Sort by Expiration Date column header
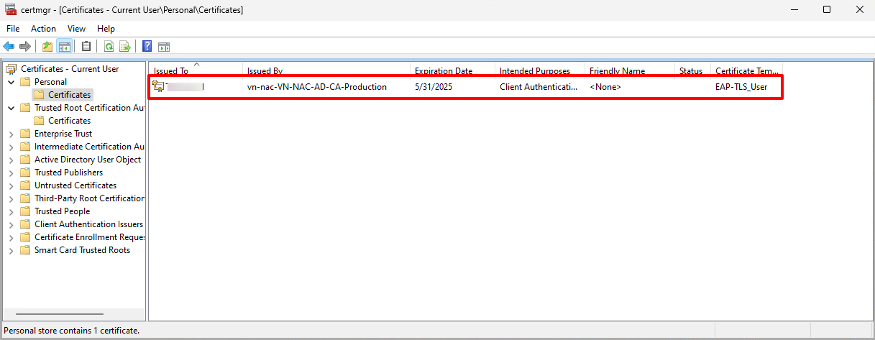875x340 pixels. pos(444,71)
